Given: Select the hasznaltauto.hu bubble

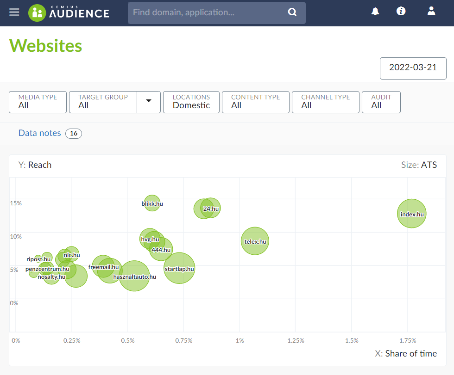Looking at the screenshot, I should [x=134, y=276].
